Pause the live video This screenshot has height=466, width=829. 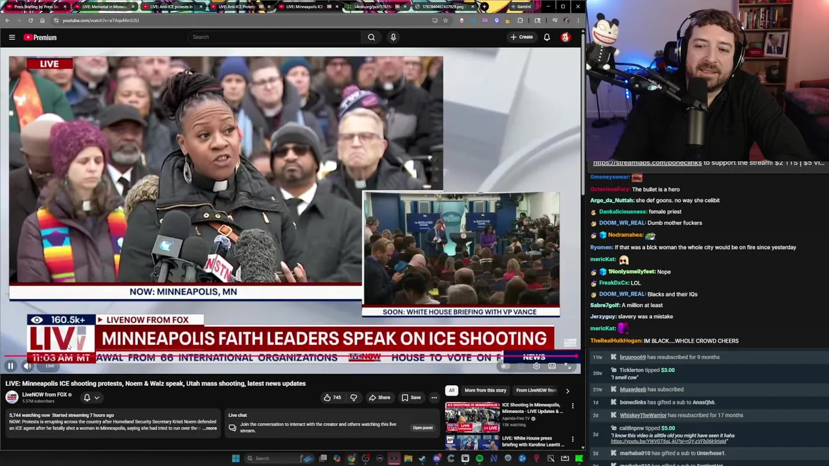coord(10,366)
